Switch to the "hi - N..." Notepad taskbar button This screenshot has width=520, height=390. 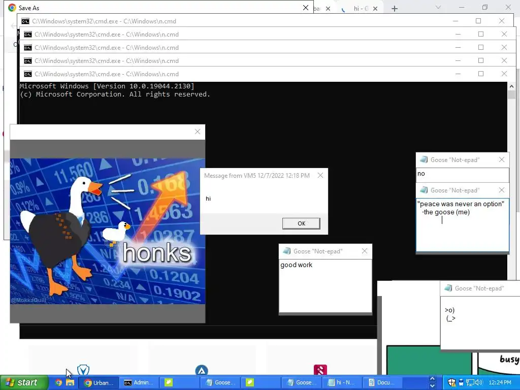(x=341, y=383)
